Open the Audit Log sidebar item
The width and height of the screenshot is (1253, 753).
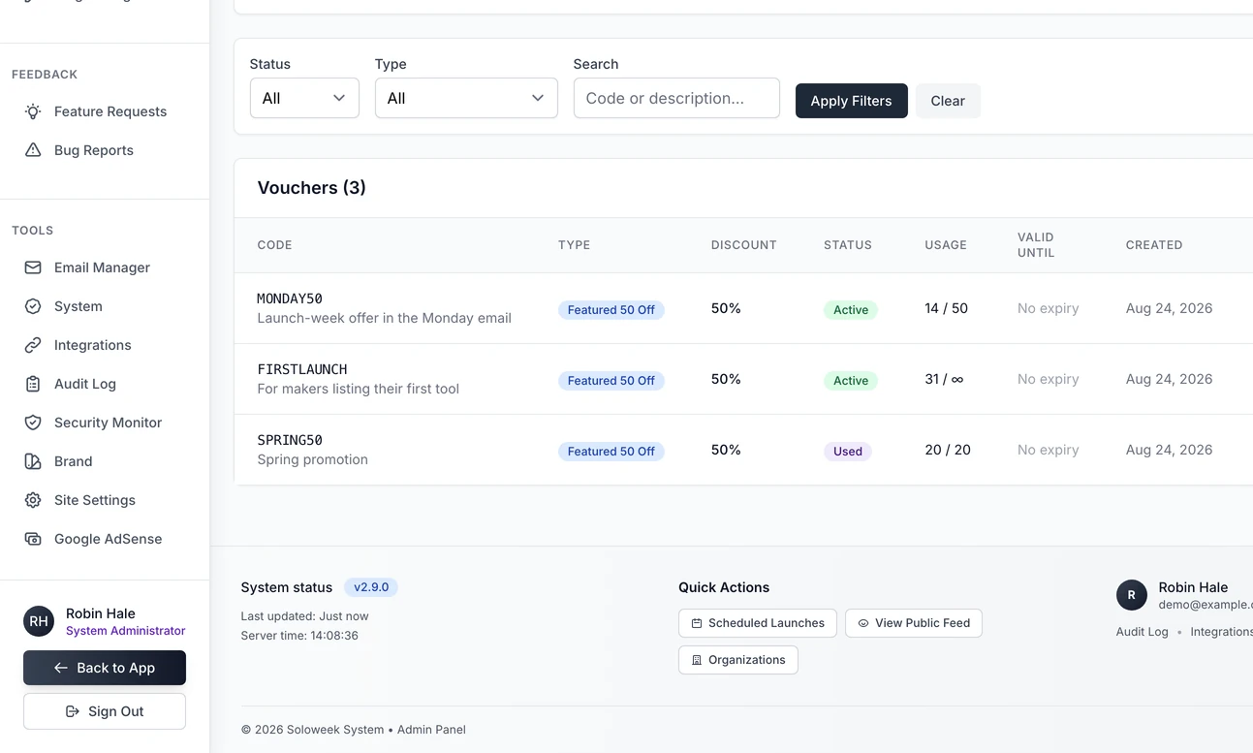point(105,384)
